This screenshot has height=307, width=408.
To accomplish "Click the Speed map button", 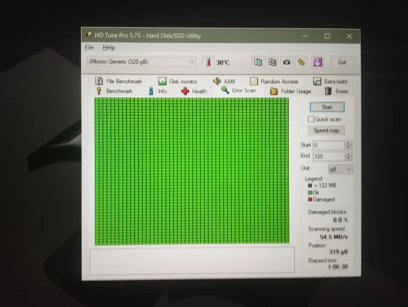I will [326, 130].
